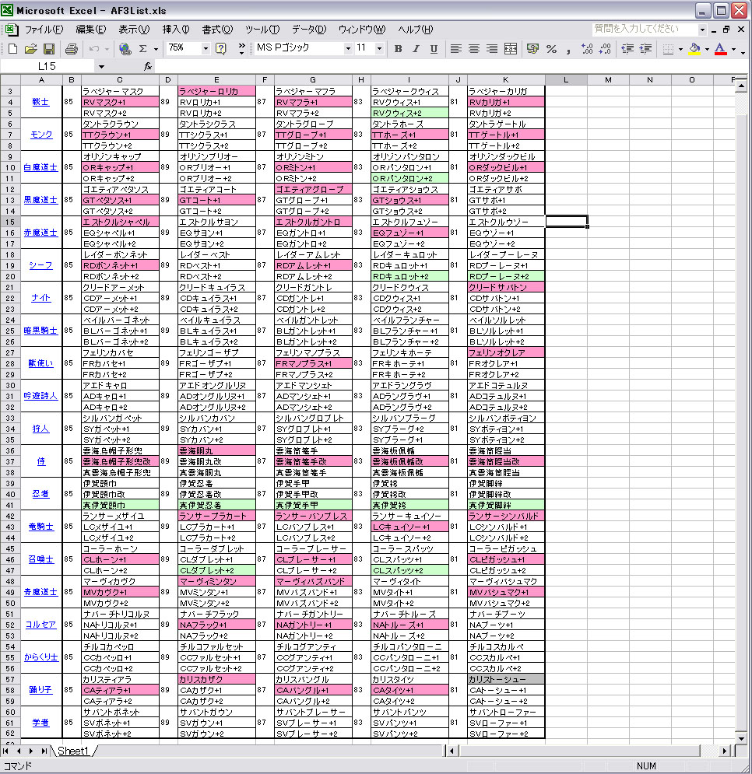Screen dimensions: 752x774
Task: Follow the モンク hyperlink
Action: (41, 135)
